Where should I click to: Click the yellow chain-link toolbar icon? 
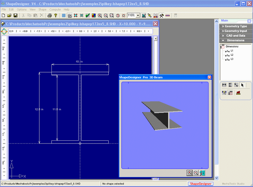tap(150, 15)
